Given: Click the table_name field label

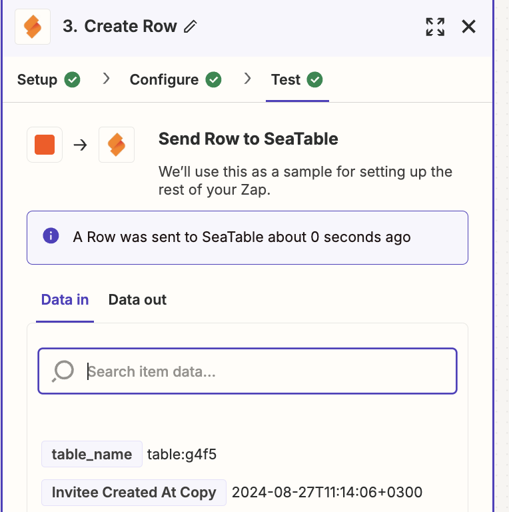Looking at the screenshot, I should click(x=92, y=454).
